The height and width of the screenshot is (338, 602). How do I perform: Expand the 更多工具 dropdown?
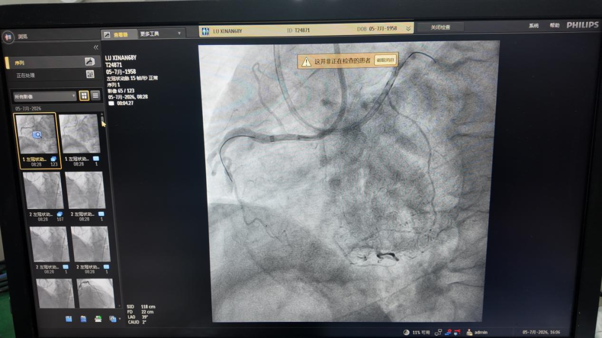coord(160,34)
